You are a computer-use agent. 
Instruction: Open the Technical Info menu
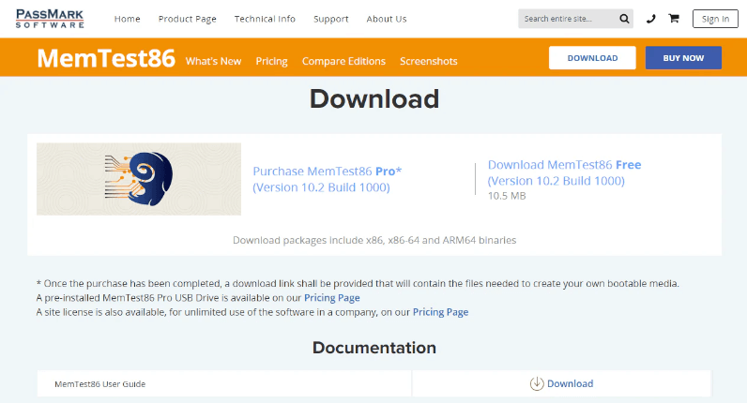(x=265, y=19)
